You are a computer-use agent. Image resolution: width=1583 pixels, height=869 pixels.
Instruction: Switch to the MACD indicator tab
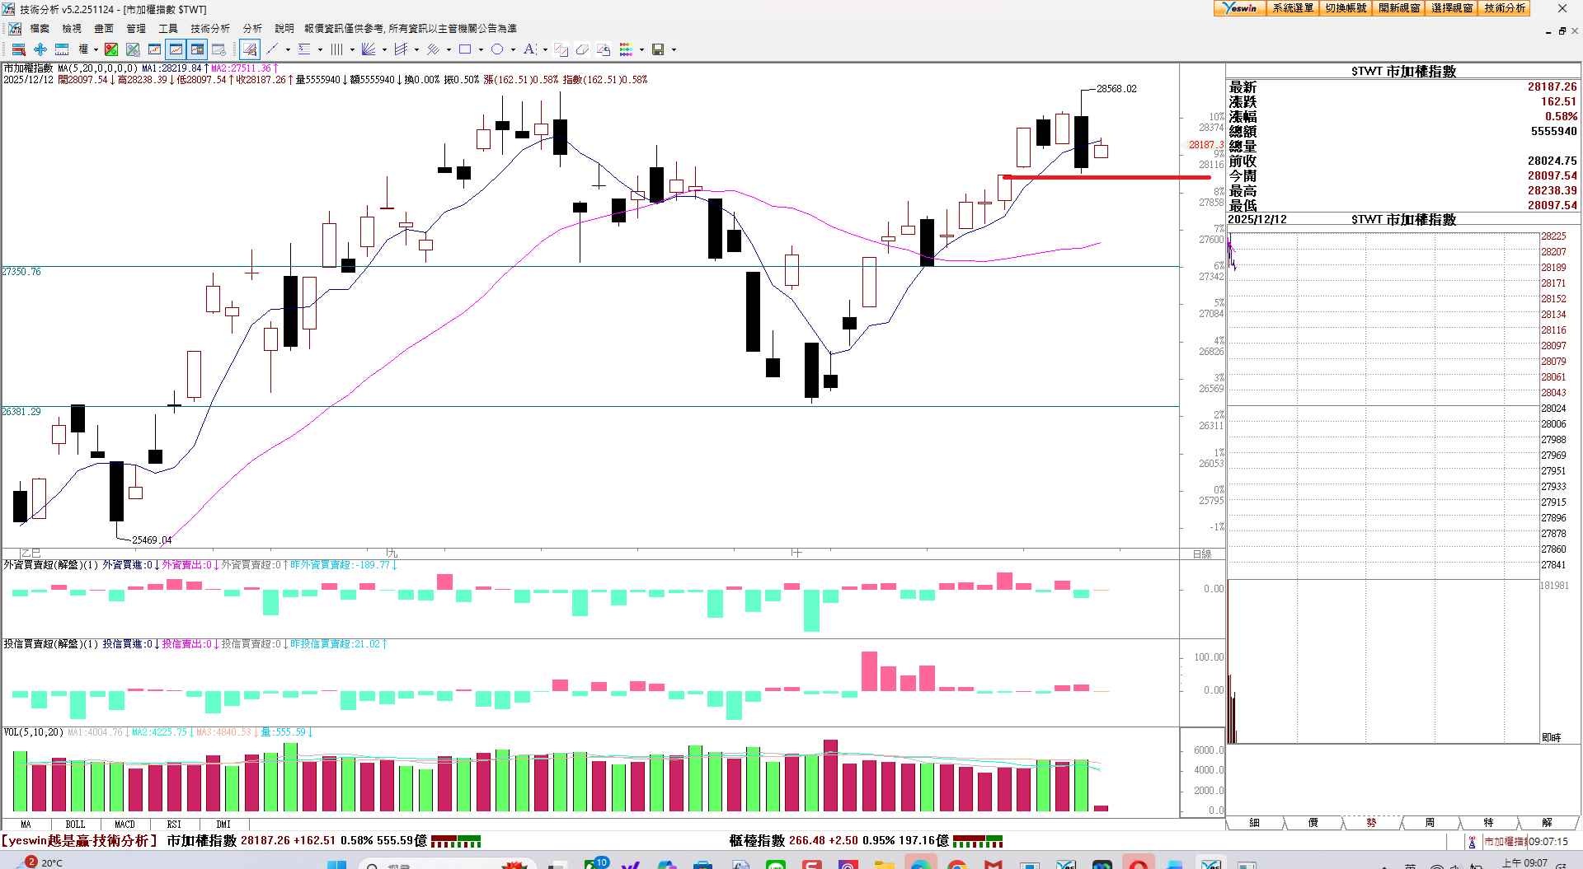point(124,824)
